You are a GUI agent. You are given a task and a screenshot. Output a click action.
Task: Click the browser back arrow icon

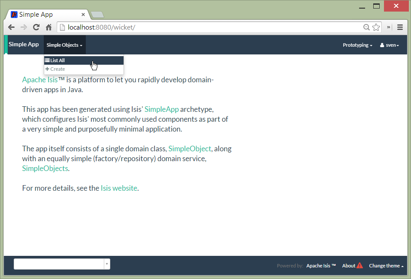12,27
